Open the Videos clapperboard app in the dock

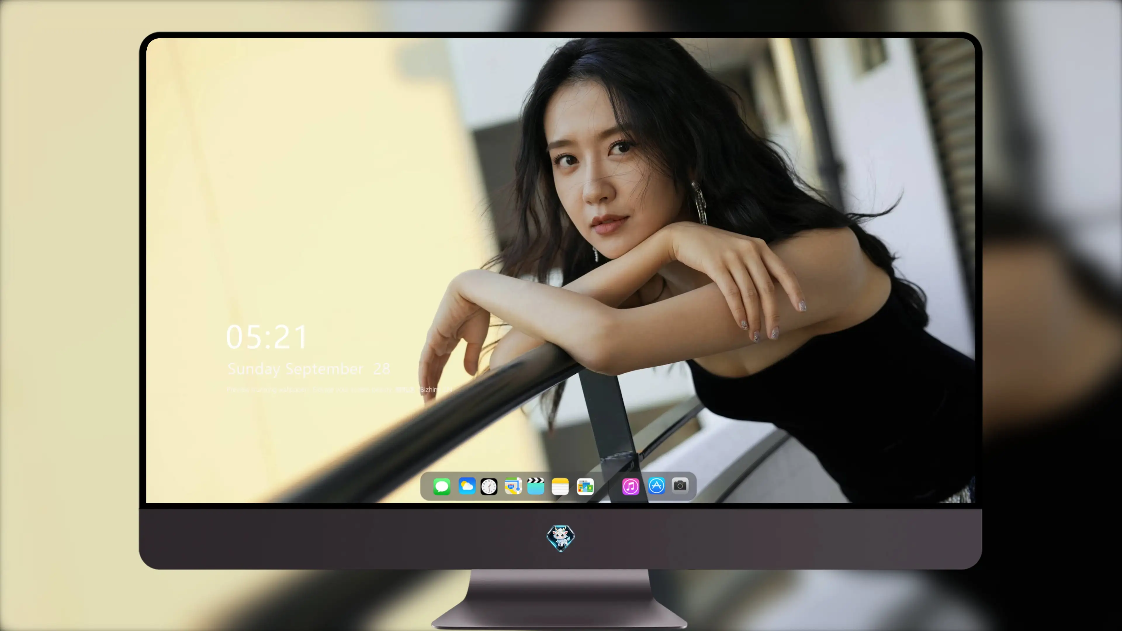click(536, 486)
